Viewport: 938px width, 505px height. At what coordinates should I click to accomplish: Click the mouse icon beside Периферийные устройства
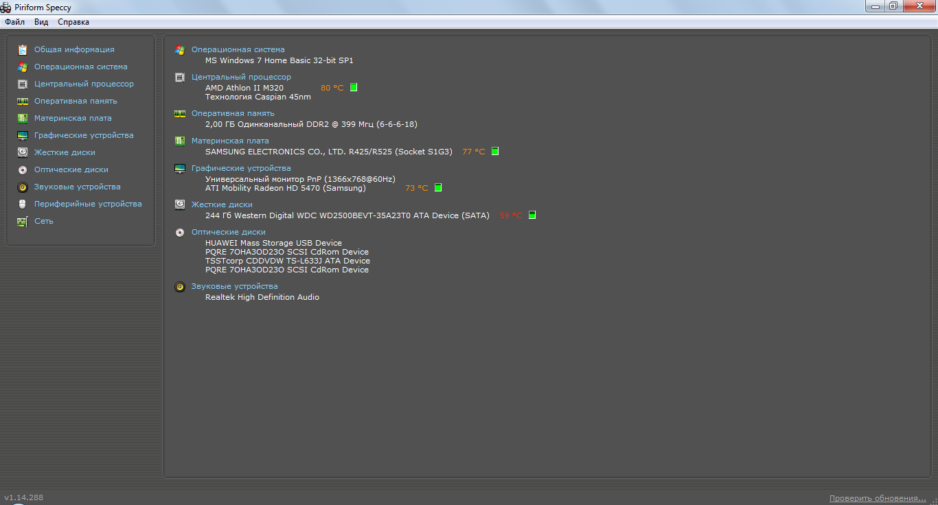pyautogui.click(x=23, y=204)
